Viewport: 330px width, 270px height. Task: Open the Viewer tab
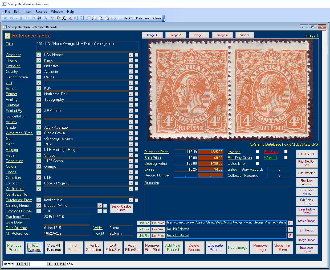click(x=245, y=35)
